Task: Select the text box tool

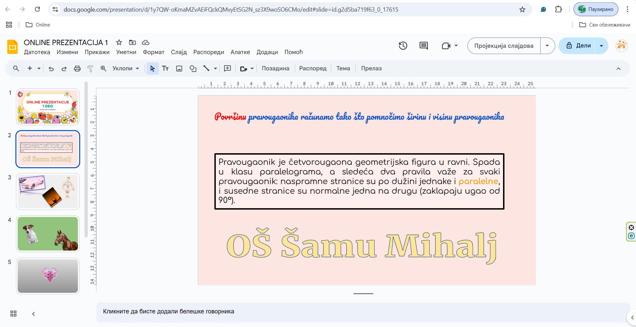Action: click(x=165, y=69)
